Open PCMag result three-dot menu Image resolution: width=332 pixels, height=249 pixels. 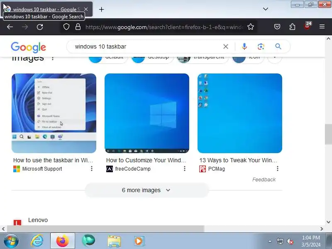pos(277,168)
